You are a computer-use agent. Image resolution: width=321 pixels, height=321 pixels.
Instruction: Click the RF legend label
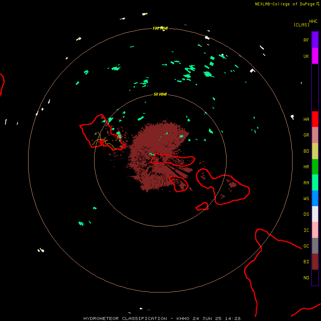pyautogui.click(x=306, y=40)
